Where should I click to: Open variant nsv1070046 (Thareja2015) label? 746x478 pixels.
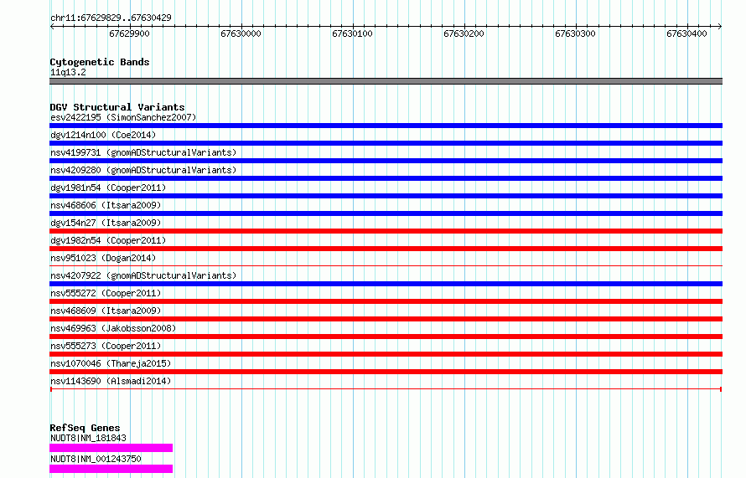[x=111, y=363]
